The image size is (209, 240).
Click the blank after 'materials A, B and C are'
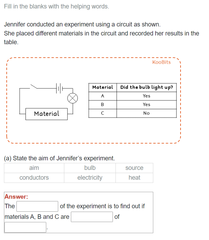(92, 217)
